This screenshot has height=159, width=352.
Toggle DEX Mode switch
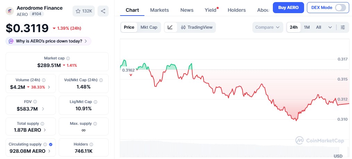click(340, 8)
